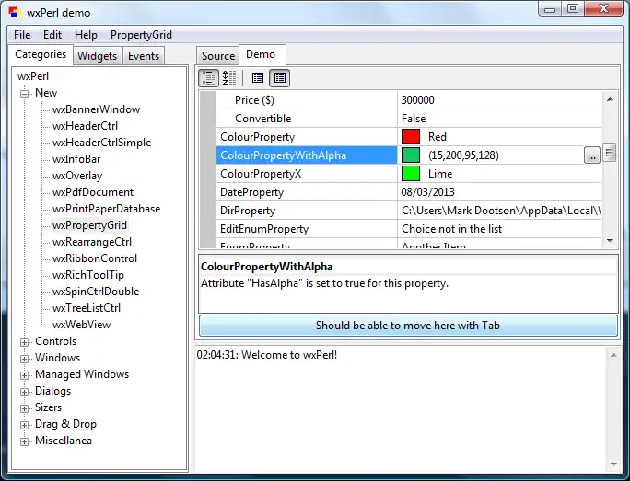Switch to the Source tab
The height and width of the screenshot is (481, 630).
coord(218,56)
